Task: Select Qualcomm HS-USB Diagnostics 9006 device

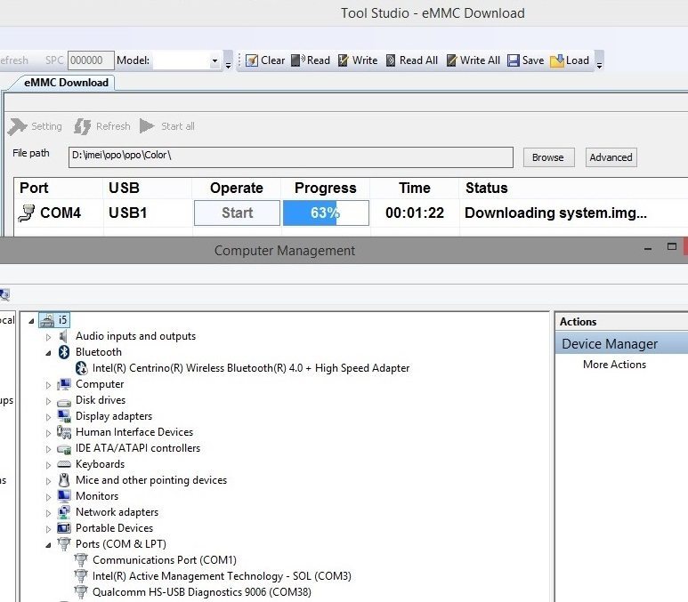Action: click(x=201, y=592)
